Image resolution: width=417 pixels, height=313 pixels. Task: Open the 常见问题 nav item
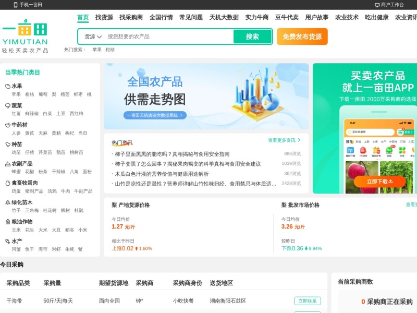(x=191, y=17)
